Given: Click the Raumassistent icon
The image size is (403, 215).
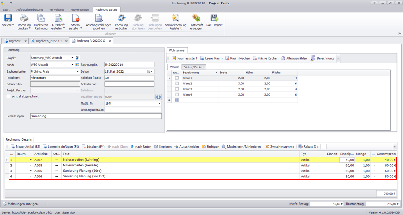Looking at the screenshot, I should pyautogui.click(x=174, y=58).
